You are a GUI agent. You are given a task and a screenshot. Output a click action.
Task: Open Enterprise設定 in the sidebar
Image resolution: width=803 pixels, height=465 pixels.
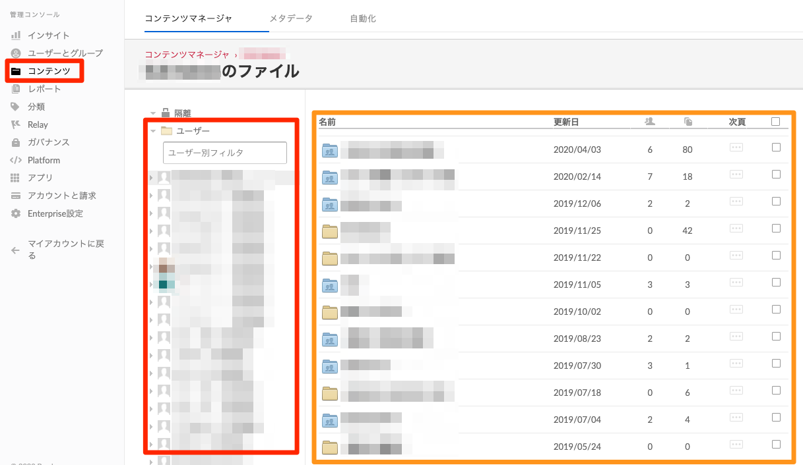coord(55,213)
